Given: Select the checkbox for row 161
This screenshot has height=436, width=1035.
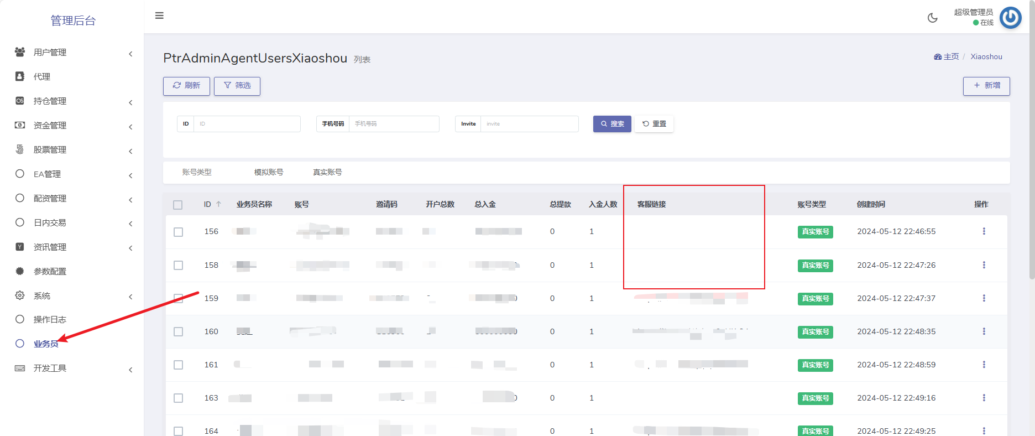Looking at the screenshot, I should click(178, 365).
